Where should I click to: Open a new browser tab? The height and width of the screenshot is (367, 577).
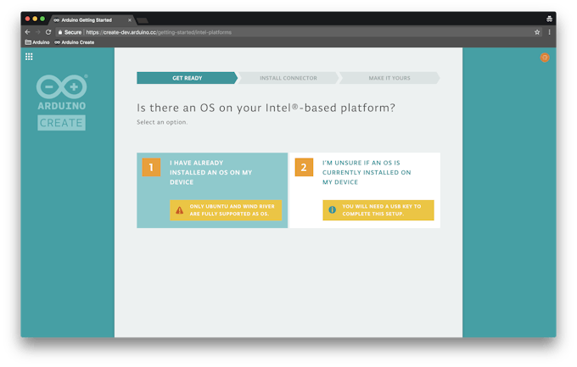143,20
